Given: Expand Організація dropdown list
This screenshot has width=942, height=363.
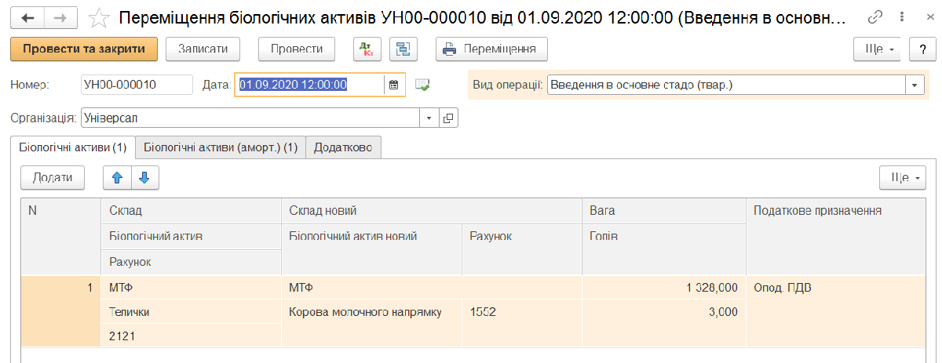Looking at the screenshot, I should [429, 118].
